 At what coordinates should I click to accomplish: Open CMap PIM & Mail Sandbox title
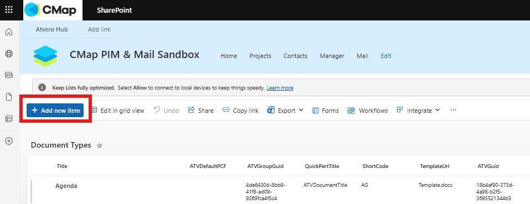(x=135, y=55)
